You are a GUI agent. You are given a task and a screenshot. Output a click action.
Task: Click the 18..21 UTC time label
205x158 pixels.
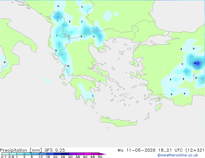[170, 150]
